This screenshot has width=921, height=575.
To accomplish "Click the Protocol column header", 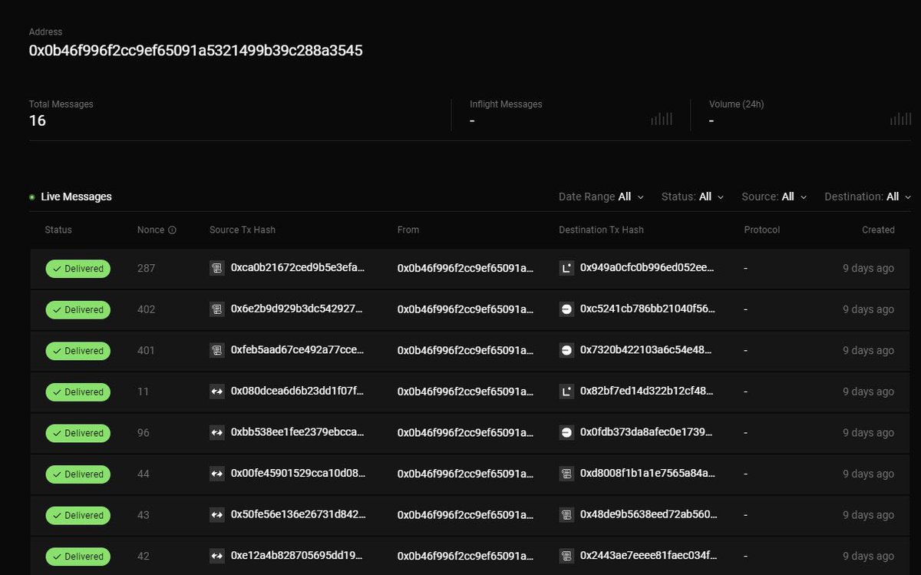I will [762, 230].
